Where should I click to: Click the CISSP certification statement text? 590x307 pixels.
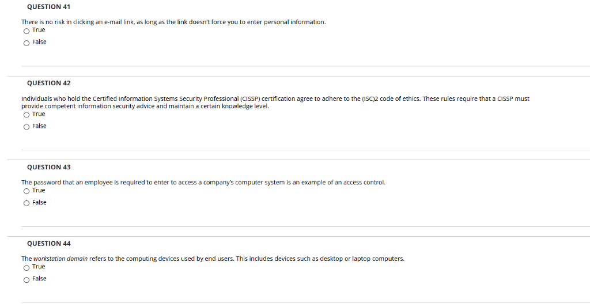[275, 103]
